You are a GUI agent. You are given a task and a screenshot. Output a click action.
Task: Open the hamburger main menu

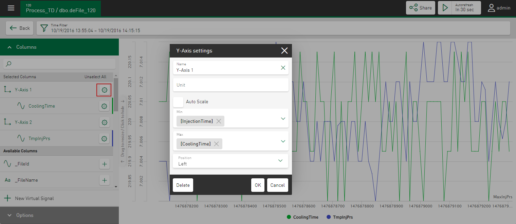click(11, 8)
